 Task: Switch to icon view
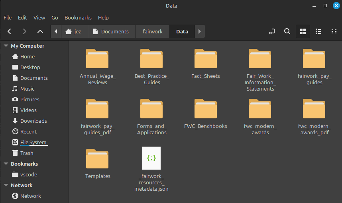coord(303,31)
